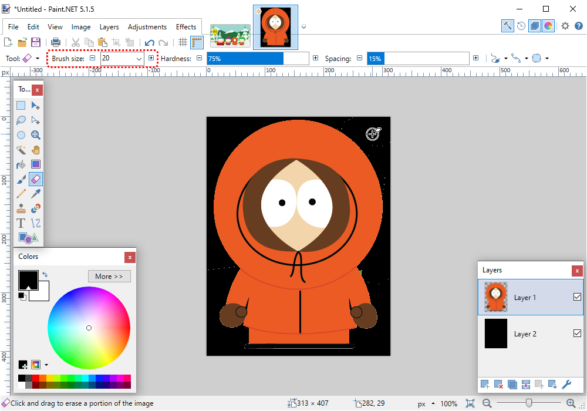Open the Layers menu

[109, 27]
